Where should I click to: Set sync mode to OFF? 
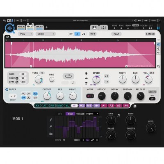click(71, 34)
